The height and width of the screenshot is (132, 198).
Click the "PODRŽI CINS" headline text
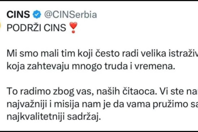click(x=36, y=28)
